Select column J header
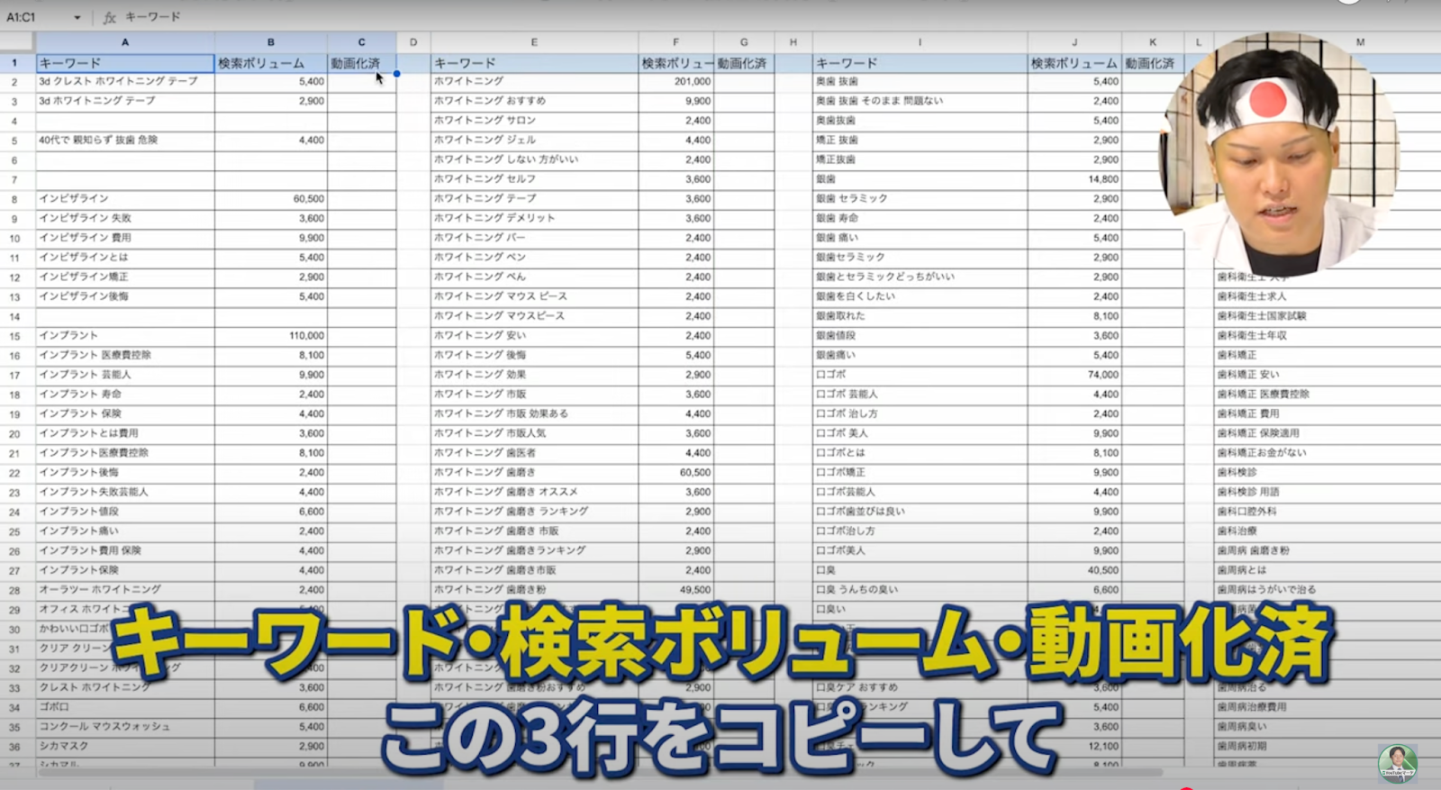1441x790 pixels. 1074,42
